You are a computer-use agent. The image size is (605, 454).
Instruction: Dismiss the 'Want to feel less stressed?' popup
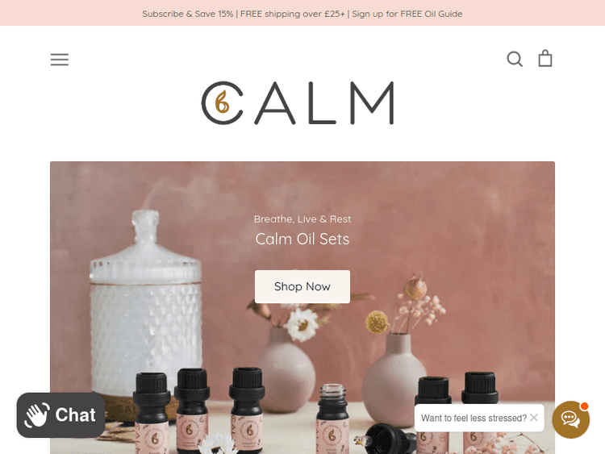534,418
